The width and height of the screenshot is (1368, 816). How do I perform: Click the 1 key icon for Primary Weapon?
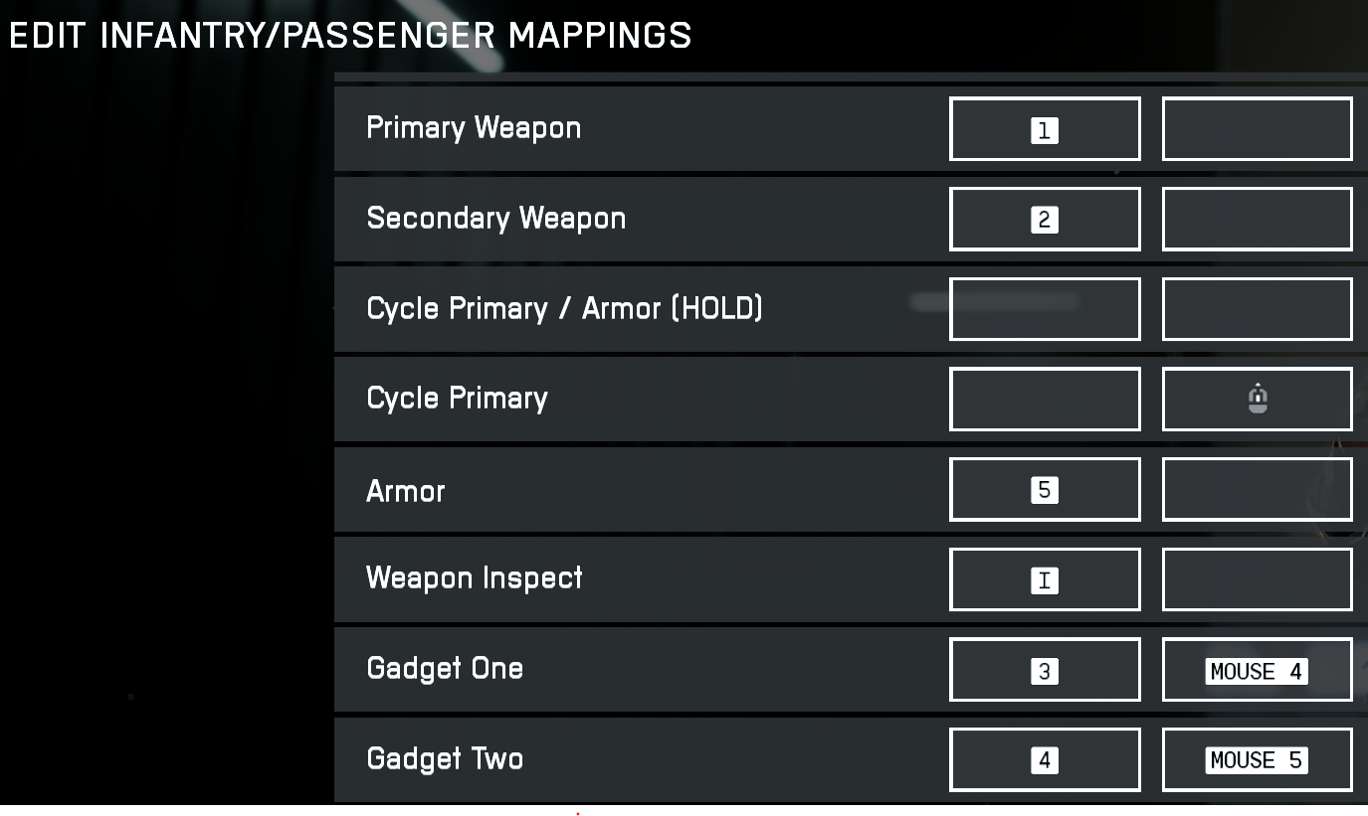coord(1045,130)
